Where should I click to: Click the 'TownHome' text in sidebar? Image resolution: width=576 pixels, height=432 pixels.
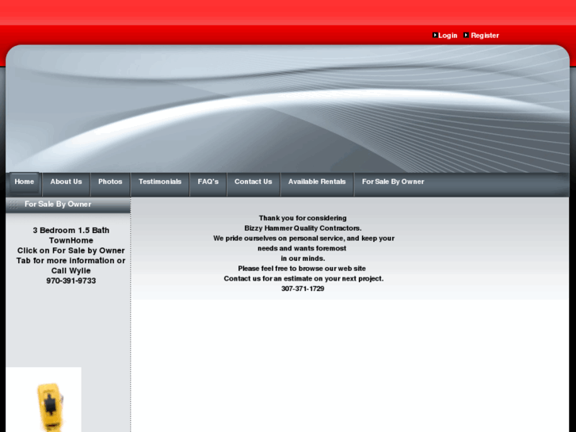tap(71, 241)
